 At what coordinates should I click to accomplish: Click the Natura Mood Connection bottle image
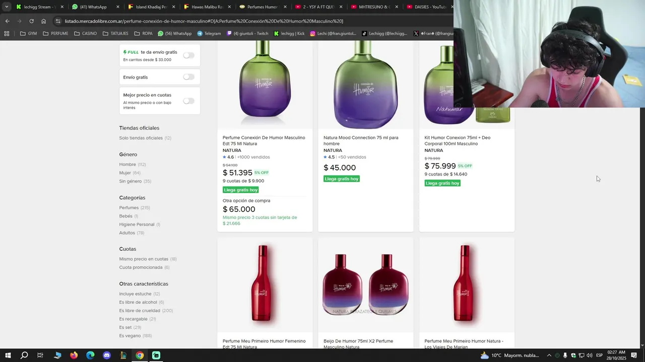coord(366,84)
